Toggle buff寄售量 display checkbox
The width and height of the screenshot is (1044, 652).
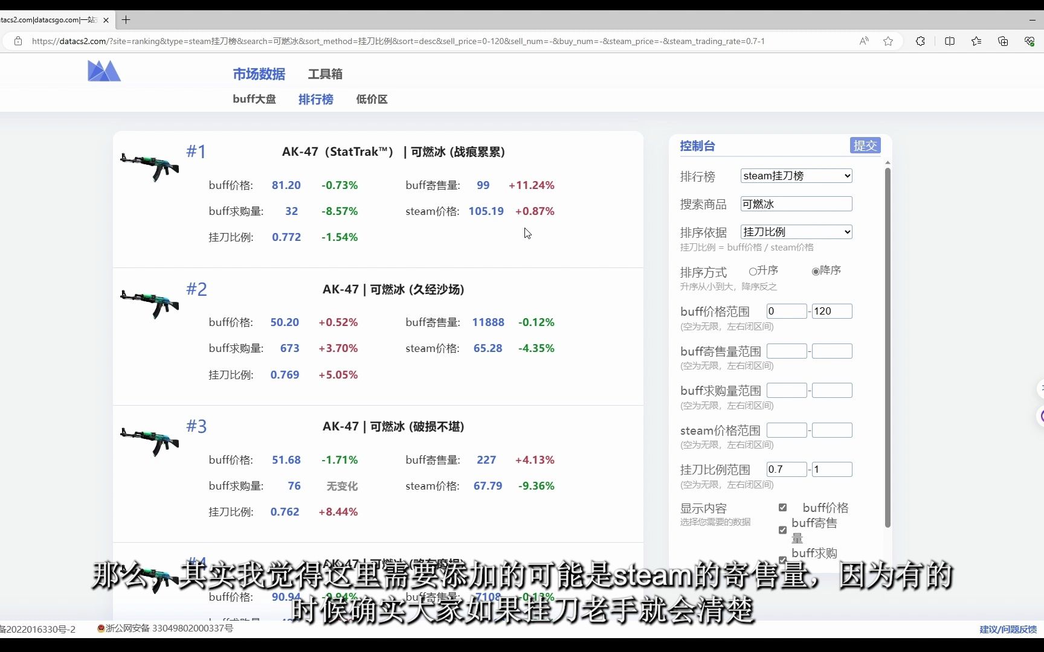click(x=782, y=530)
